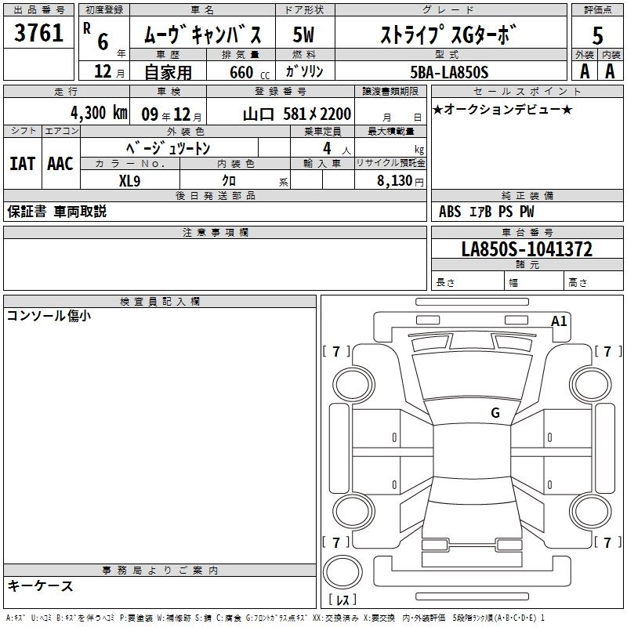Select lot number 3761
This screenshot has width=627, height=627.
pyautogui.click(x=38, y=34)
